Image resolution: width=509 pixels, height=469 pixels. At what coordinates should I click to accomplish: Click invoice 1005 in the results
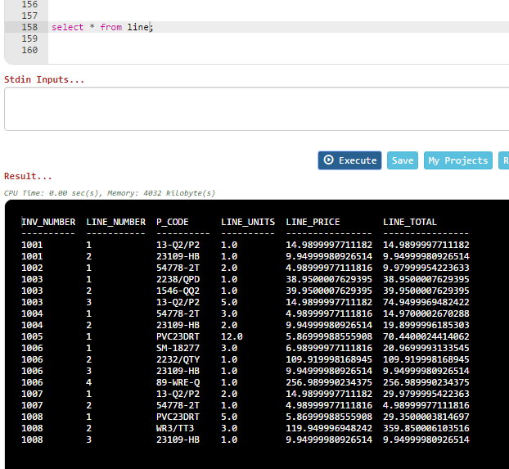point(32,336)
